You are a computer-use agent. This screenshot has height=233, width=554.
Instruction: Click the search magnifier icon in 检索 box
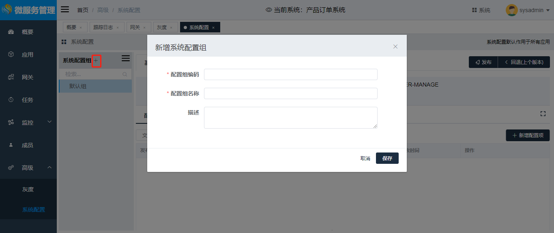pyautogui.click(x=125, y=74)
